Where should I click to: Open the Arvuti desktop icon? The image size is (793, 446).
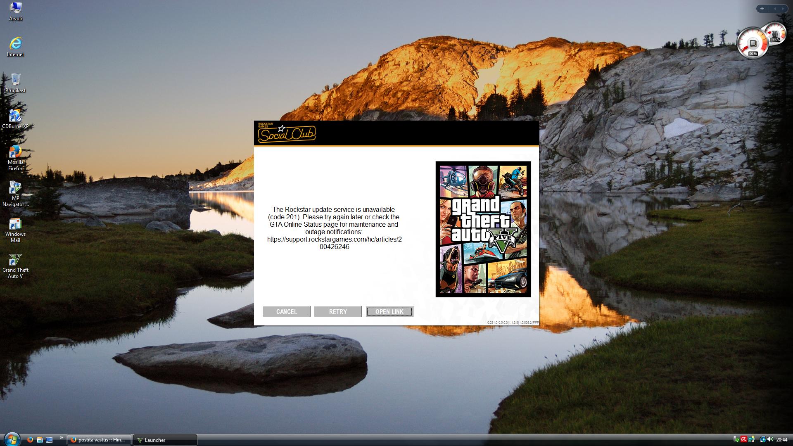(x=16, y=12)
